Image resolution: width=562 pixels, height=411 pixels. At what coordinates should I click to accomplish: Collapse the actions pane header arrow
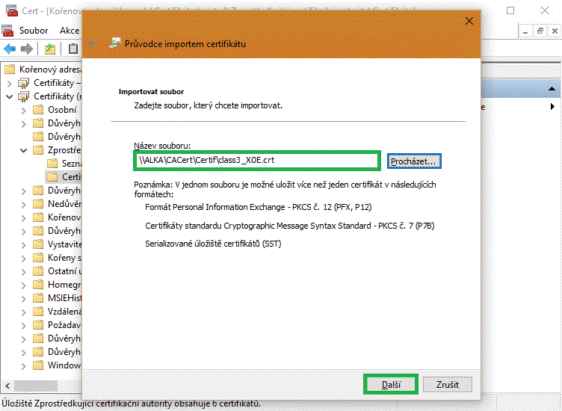point(552,107)
